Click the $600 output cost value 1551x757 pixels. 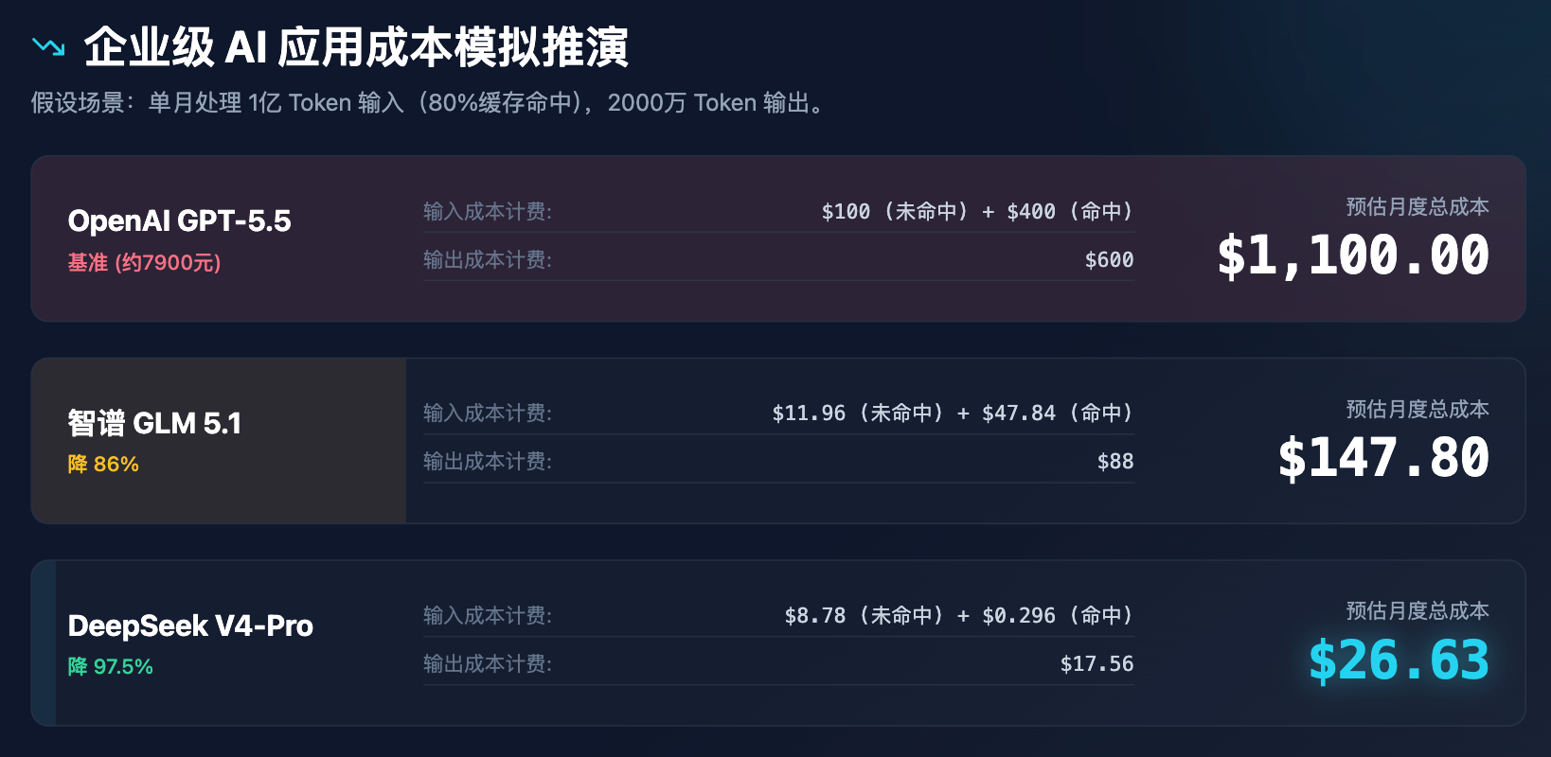[1109, 259]
